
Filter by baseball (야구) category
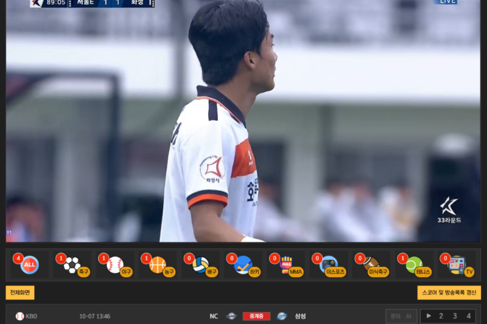116,264
